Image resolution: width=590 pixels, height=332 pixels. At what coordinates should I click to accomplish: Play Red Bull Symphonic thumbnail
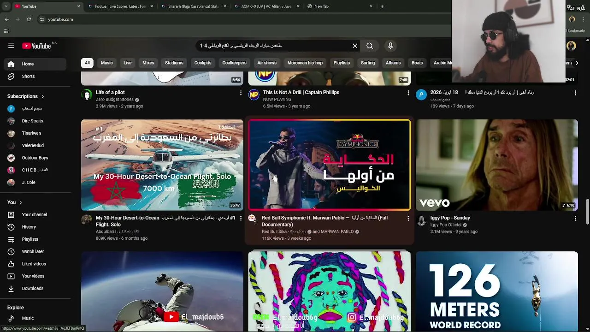(330, 165)
